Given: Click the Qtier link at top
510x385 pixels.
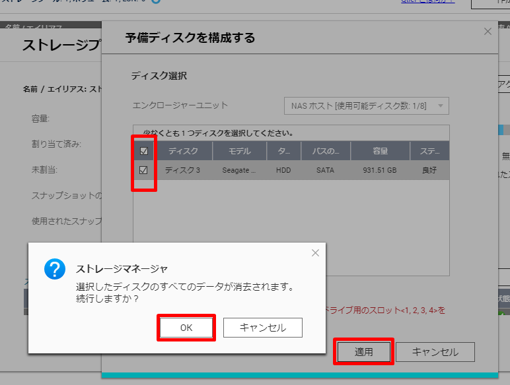Looking at the screenshot, I should (427, 1).
